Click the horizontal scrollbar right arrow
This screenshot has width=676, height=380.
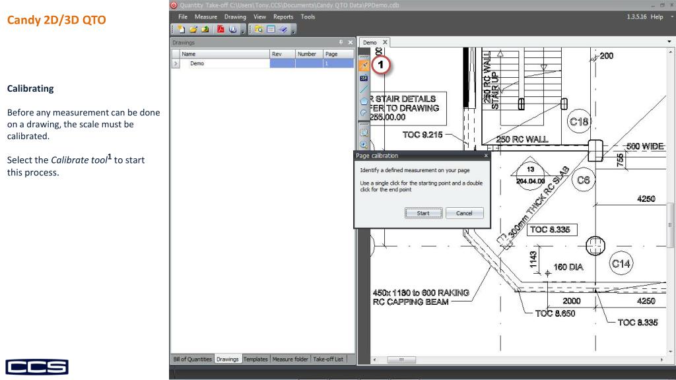click(661, 360)
